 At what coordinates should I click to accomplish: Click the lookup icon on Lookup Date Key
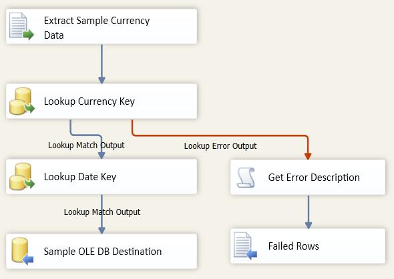(22, 176)
